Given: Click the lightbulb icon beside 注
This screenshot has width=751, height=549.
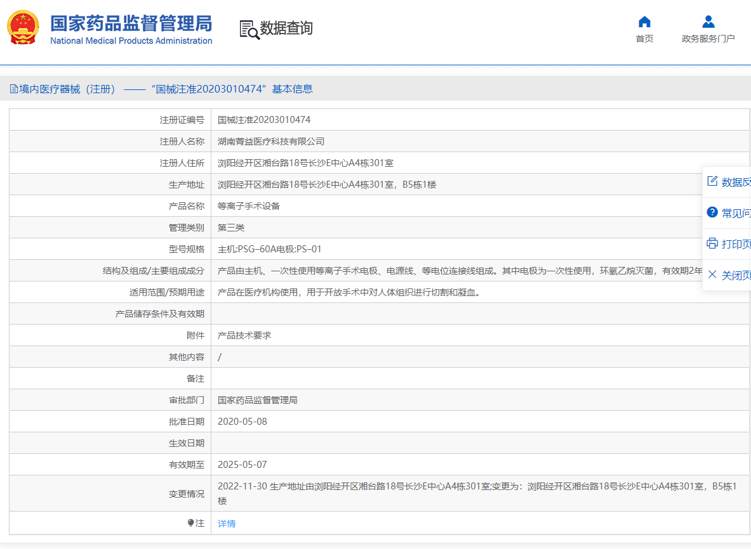Looking at the screenshot, I should 190,523.
